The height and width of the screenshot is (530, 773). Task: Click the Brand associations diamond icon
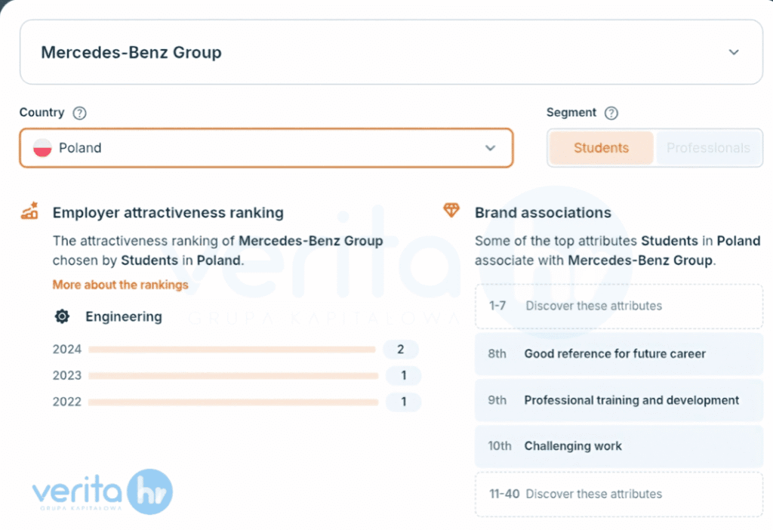click(x=451, y=211)
